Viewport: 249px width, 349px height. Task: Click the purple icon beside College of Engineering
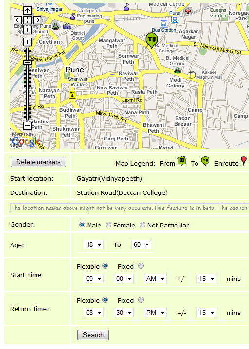pos(72,16)
